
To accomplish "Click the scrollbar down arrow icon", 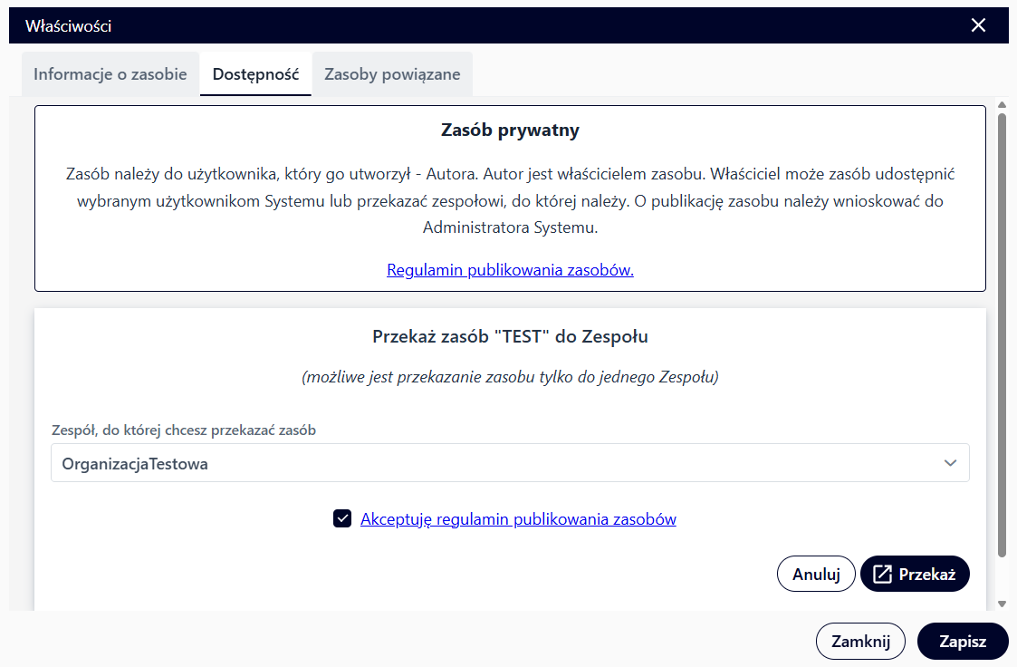I will coord(1002,605).
